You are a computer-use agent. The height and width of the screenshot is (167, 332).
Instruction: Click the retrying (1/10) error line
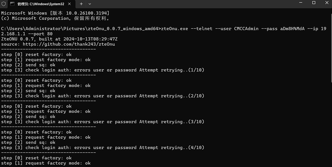[103, 70]
